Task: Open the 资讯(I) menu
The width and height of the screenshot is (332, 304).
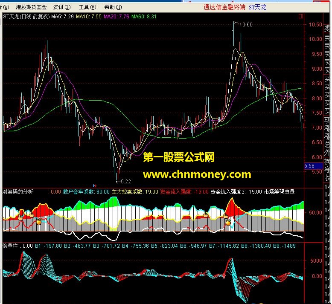Action: 62,7
